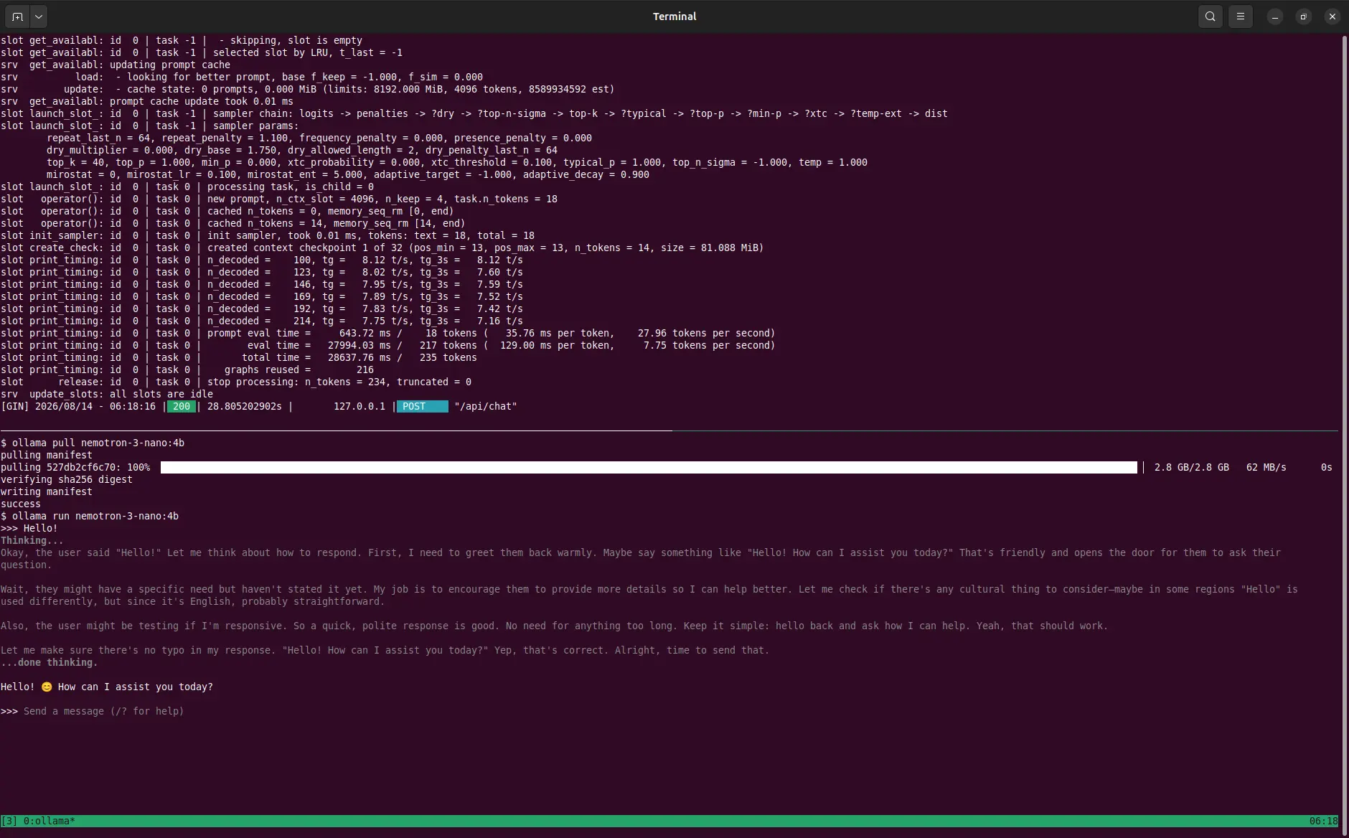Click the 'How can I assist you today?' reply
This screenshot has width=1349, height=838.
pyautogui.click(x=136, y=687)
